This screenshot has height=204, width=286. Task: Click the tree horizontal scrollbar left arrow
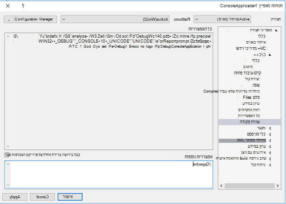pos(222,186)
